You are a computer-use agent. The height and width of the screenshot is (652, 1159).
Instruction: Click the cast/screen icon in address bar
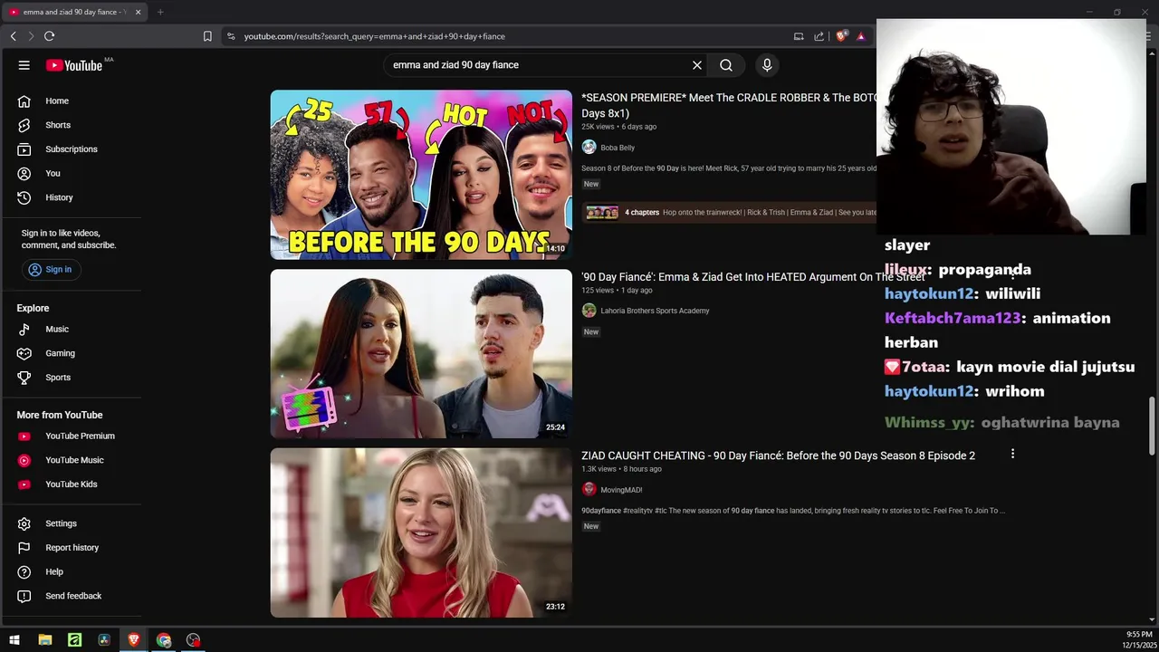(x=799, y=36)
